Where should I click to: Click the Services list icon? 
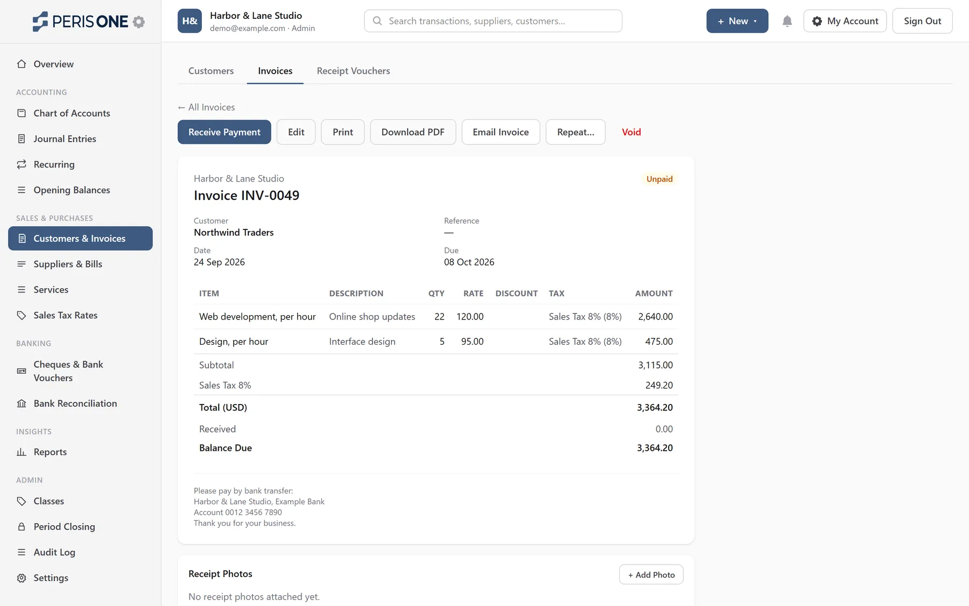[22, 290]
